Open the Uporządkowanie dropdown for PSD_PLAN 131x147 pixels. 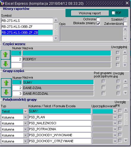115,117
